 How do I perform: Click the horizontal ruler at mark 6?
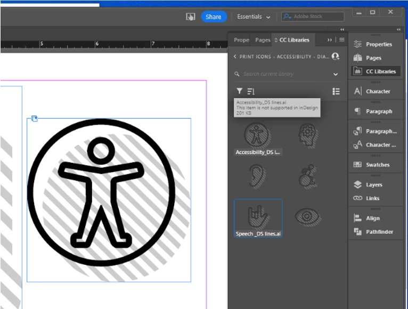[97, 44]
